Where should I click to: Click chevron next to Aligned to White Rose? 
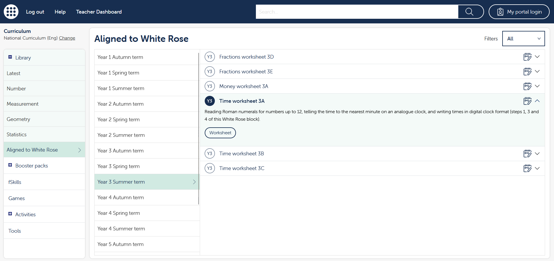[80, 150]
